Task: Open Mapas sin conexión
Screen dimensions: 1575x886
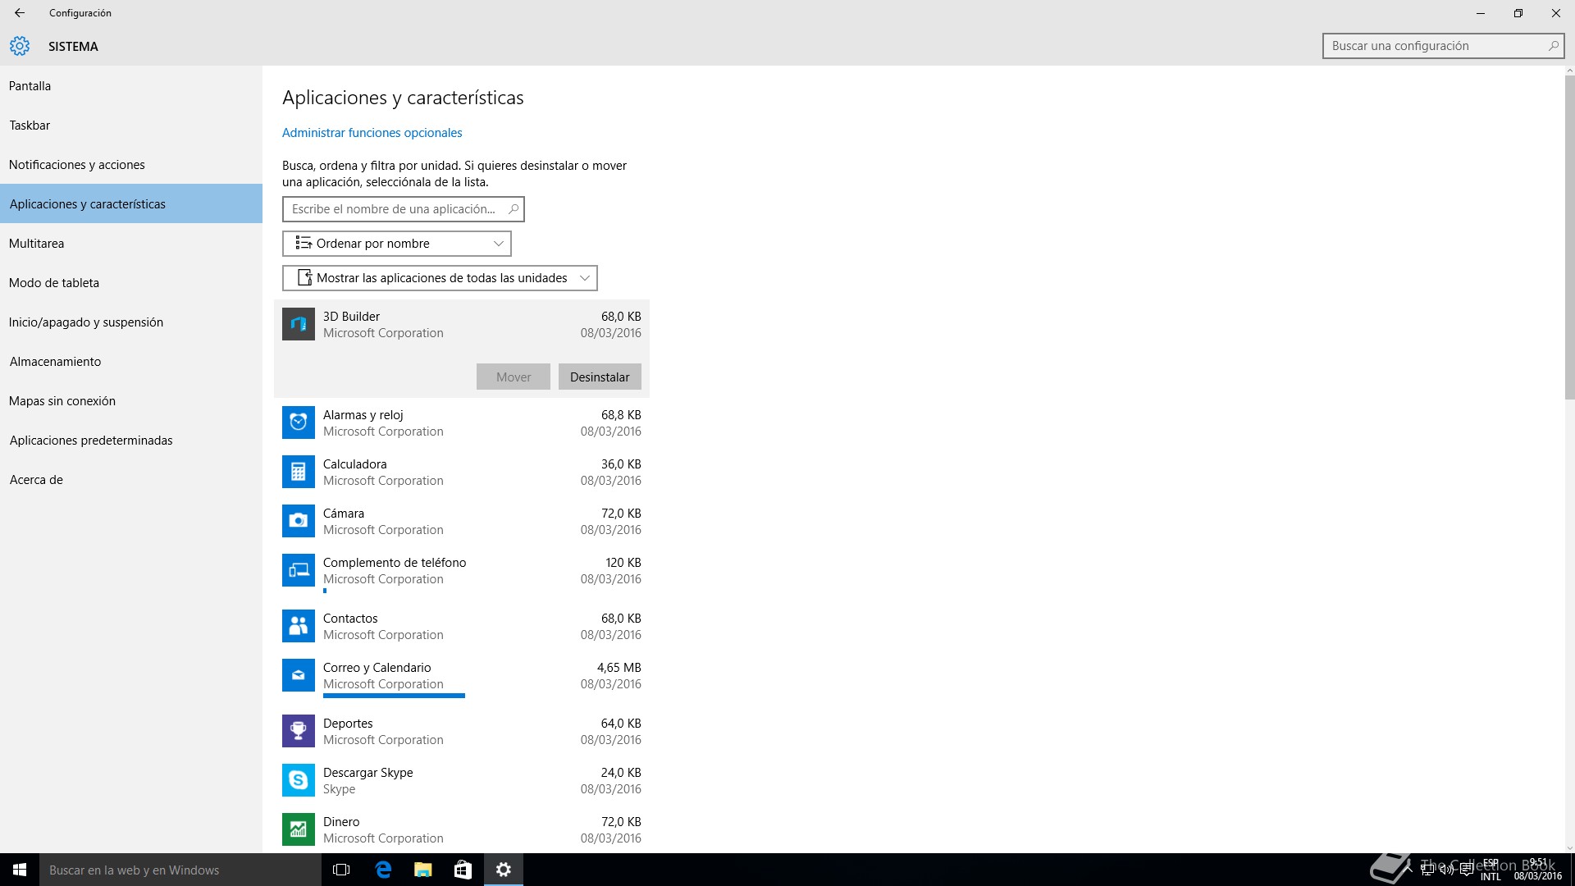Action: click(131, 400)
